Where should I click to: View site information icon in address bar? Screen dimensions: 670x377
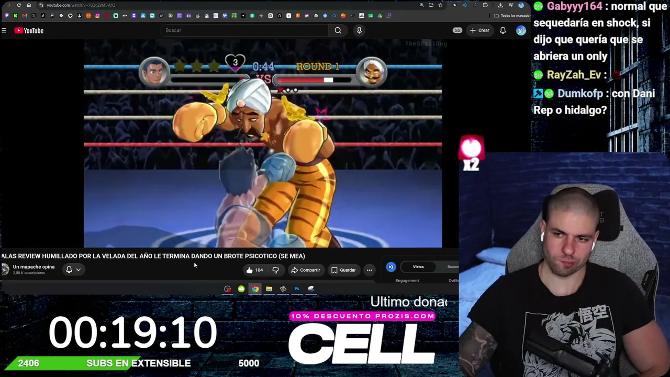pyautogui.click(x=41, y=5)
